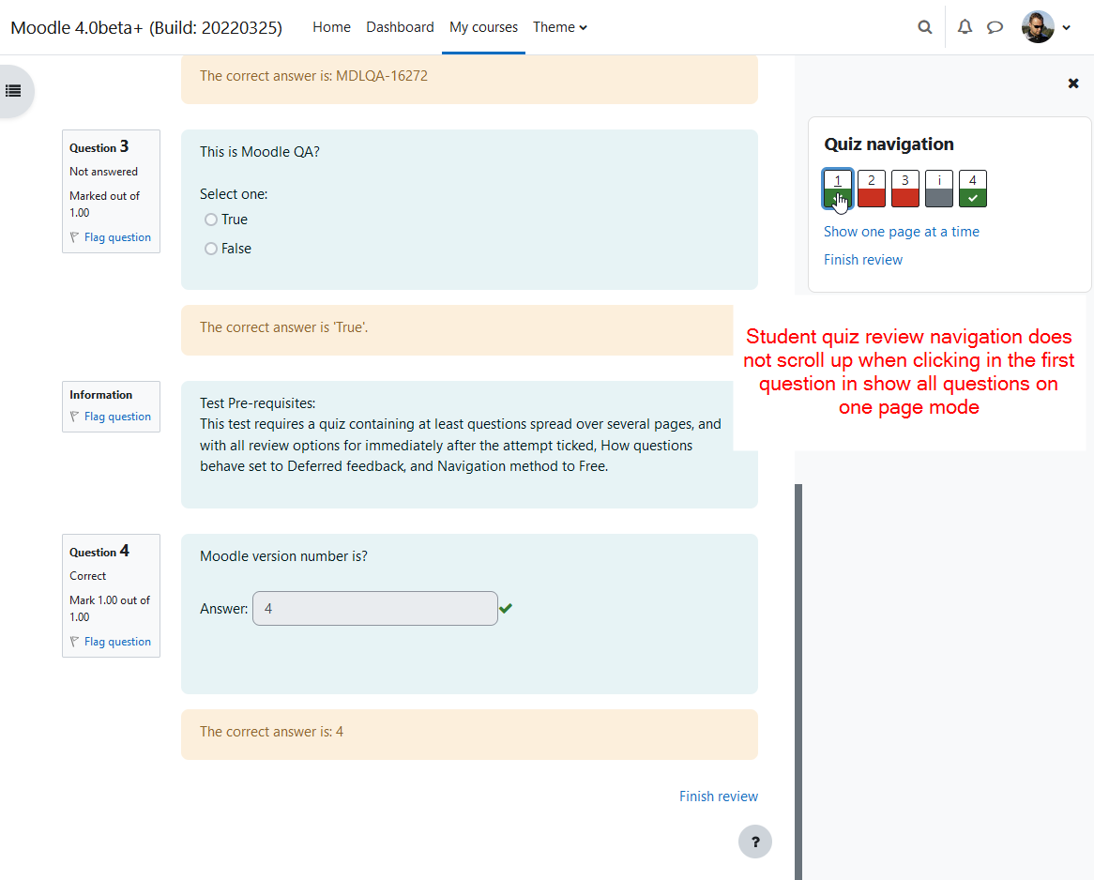Jump to question 2 in quiz navigation
This screenshot has height=880, width=1094.
coord(872,189)
